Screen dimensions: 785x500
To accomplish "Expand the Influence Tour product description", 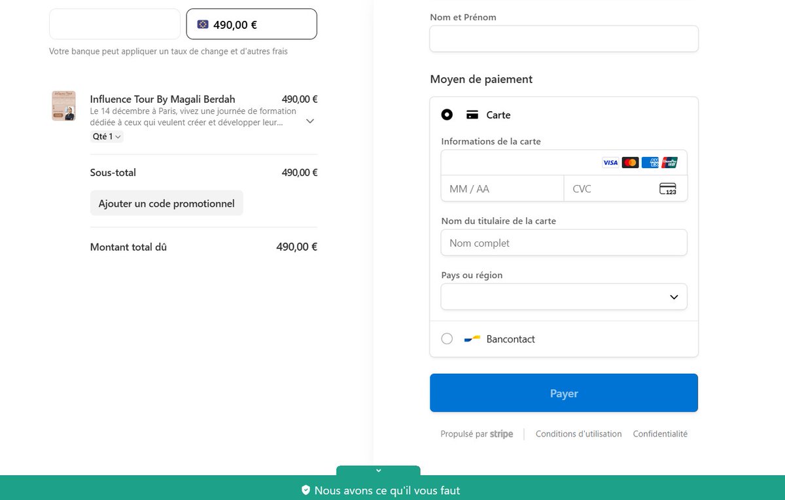I will [x=311, y=121].
